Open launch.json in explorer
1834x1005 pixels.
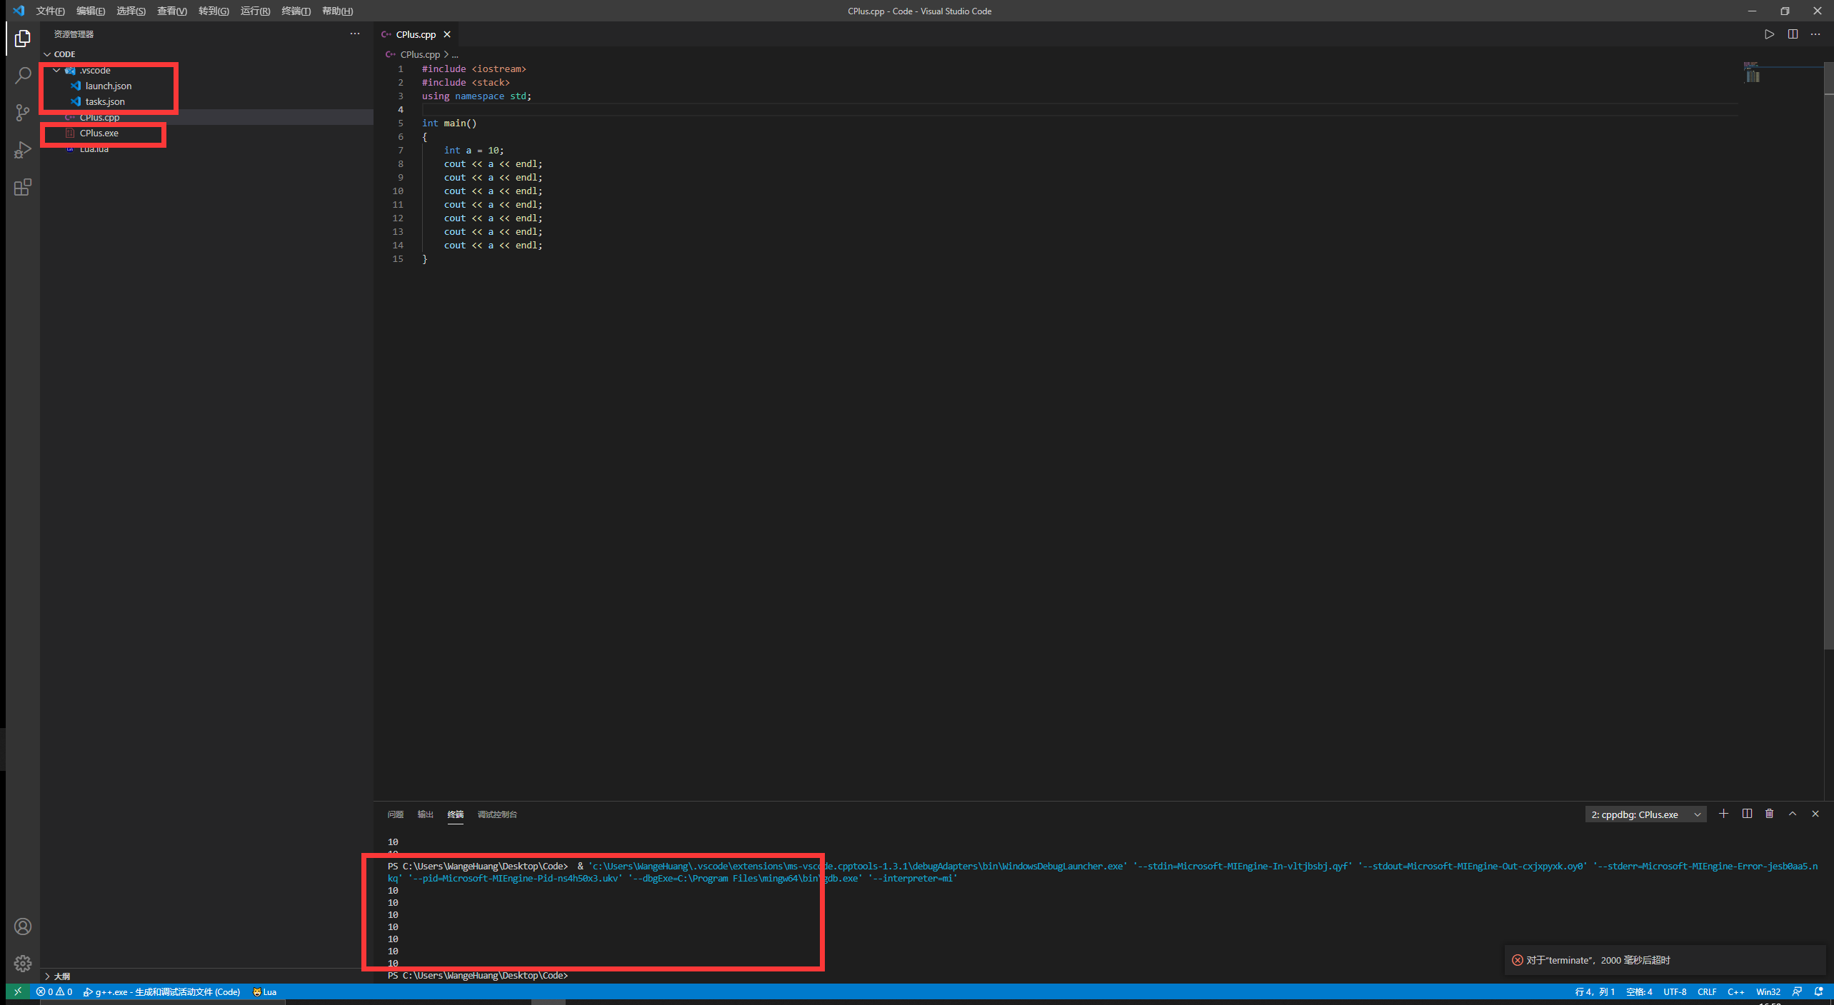109,86
